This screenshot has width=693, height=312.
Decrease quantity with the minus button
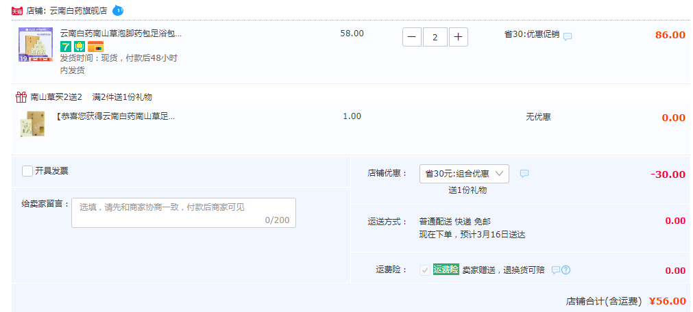coord(412,37)
